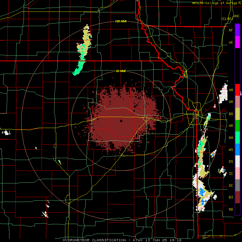Select the light pink IC legend swatch
Viewport: 242px width, 242px height.
[237, 173]
